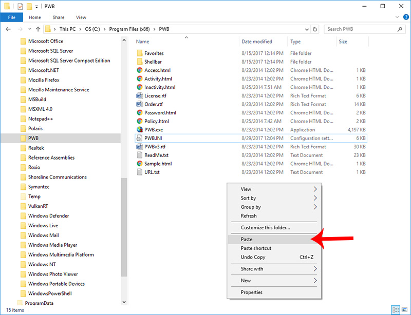Click the text file icon beside URL.txt
Viewport: 411px width, 315px height.
[140, 172]
